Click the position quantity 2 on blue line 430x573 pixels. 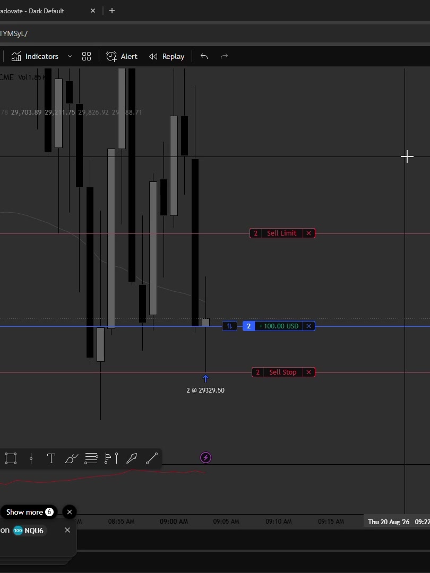pyautogui.click(x=248, y=326)
